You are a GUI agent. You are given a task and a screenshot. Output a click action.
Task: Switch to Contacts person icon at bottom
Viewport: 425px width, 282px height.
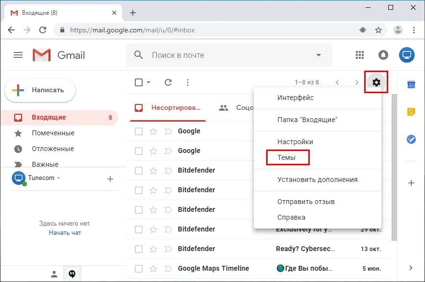54,274
